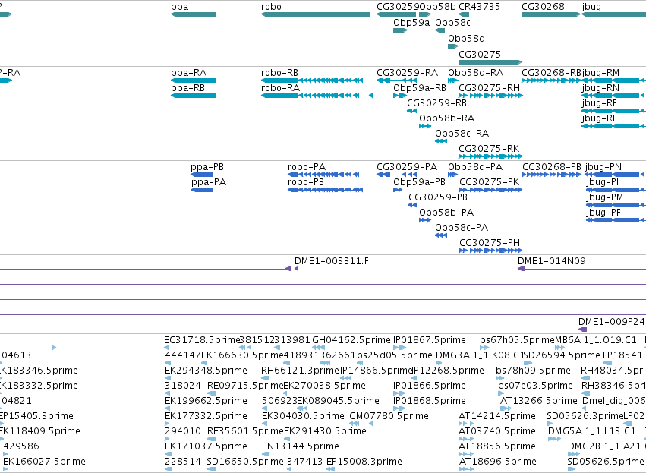Select the robo gene bar
Viewport: 646px width, 473px height.
tap(316, 14)
